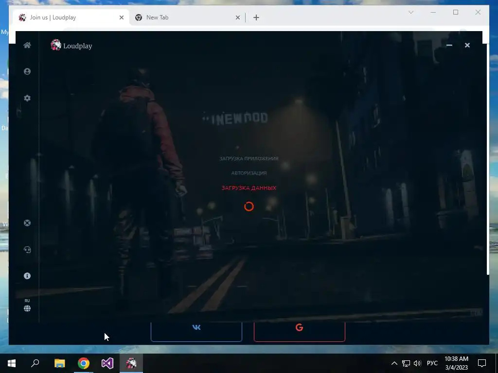498x373 pixels.
Task: Switch to the Join us | Loudplay tab
Action: 71,17
